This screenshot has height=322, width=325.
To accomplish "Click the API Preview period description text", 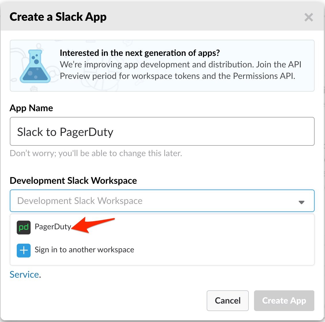I will 180,70.
